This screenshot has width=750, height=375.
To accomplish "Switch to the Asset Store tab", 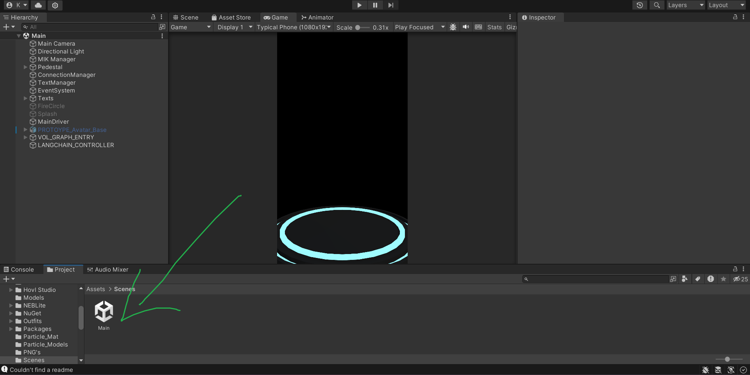I will [x=231, y=18].
